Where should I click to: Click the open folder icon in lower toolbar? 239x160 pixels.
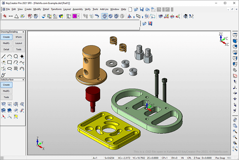coord(144,24)
